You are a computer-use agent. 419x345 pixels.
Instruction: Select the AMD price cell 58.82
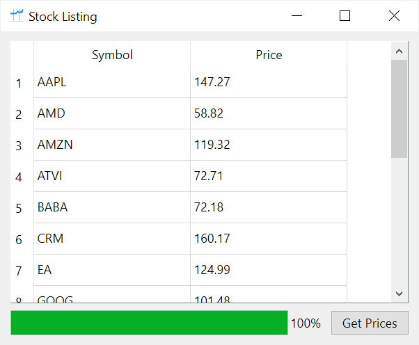269,113
